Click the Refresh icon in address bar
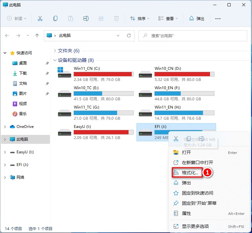The width and height of the screenshot is (252, 233). tap(129, 36)
